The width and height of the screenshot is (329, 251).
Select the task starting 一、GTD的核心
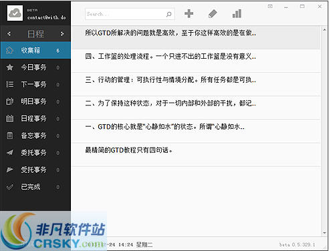click(196, 131)
